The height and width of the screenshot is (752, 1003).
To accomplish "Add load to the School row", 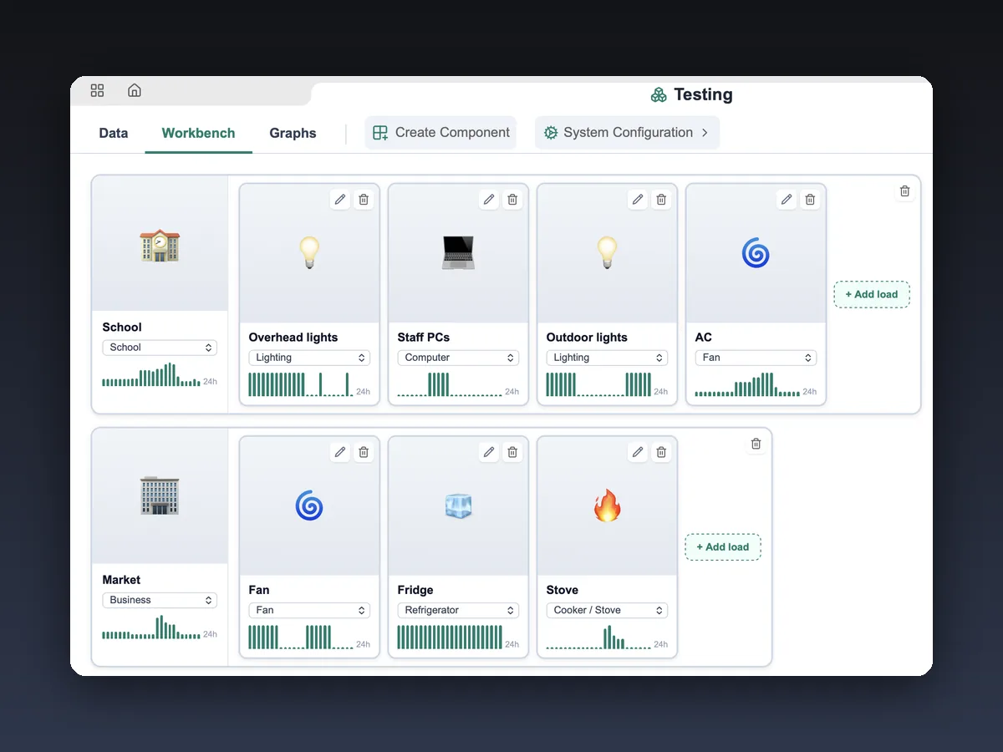I will tap(871, 294).
